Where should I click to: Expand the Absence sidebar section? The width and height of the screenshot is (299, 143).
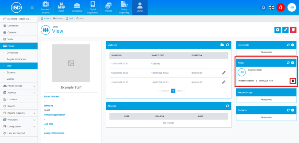(19, 93)
